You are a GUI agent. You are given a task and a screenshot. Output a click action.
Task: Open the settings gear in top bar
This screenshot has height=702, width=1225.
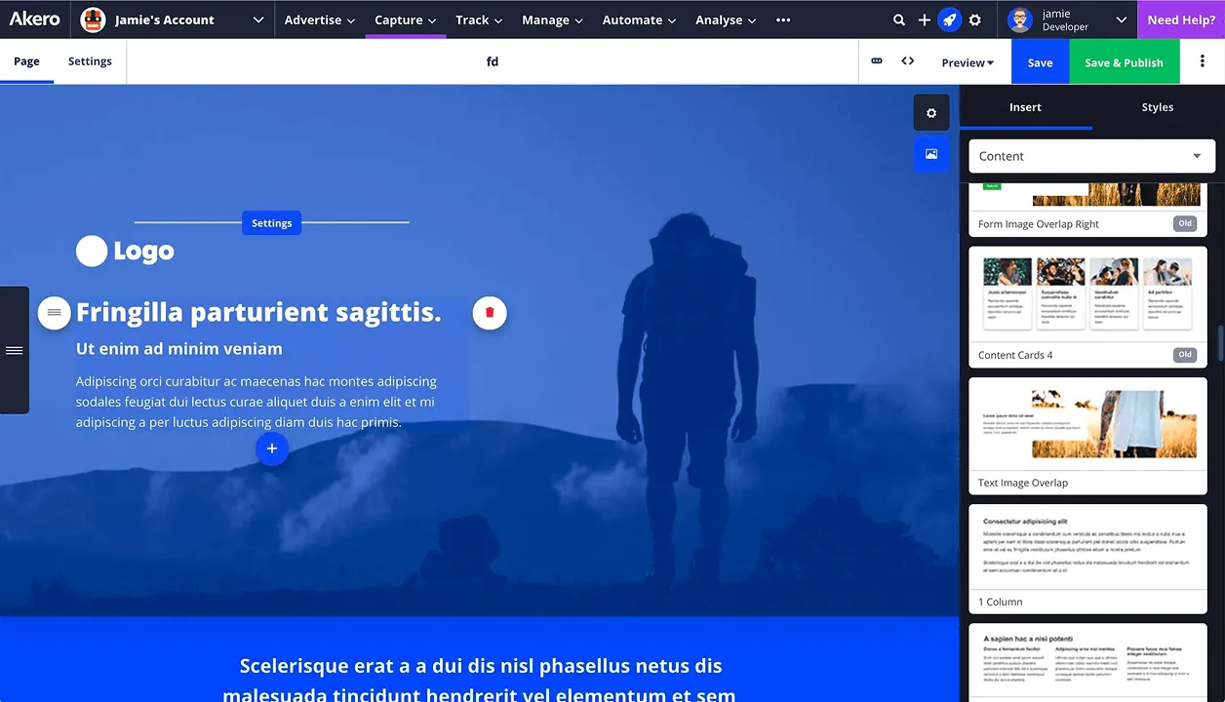click(x=974, y=19)
